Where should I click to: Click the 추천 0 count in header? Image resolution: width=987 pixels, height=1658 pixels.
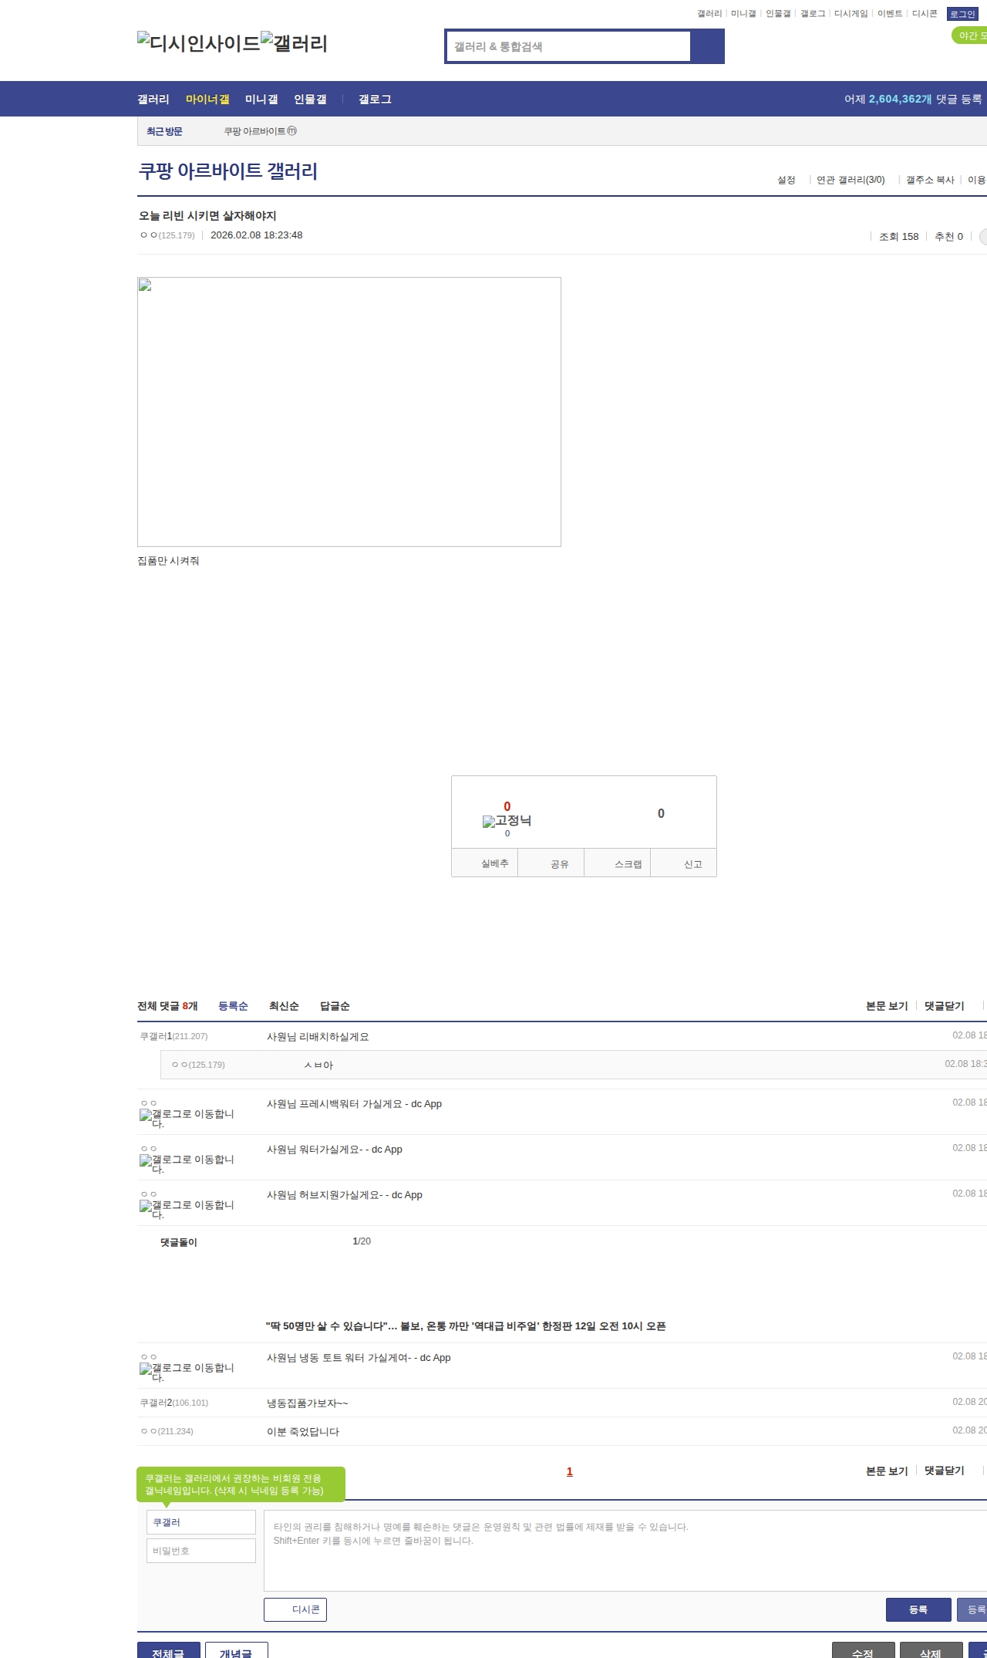[948, 237]
